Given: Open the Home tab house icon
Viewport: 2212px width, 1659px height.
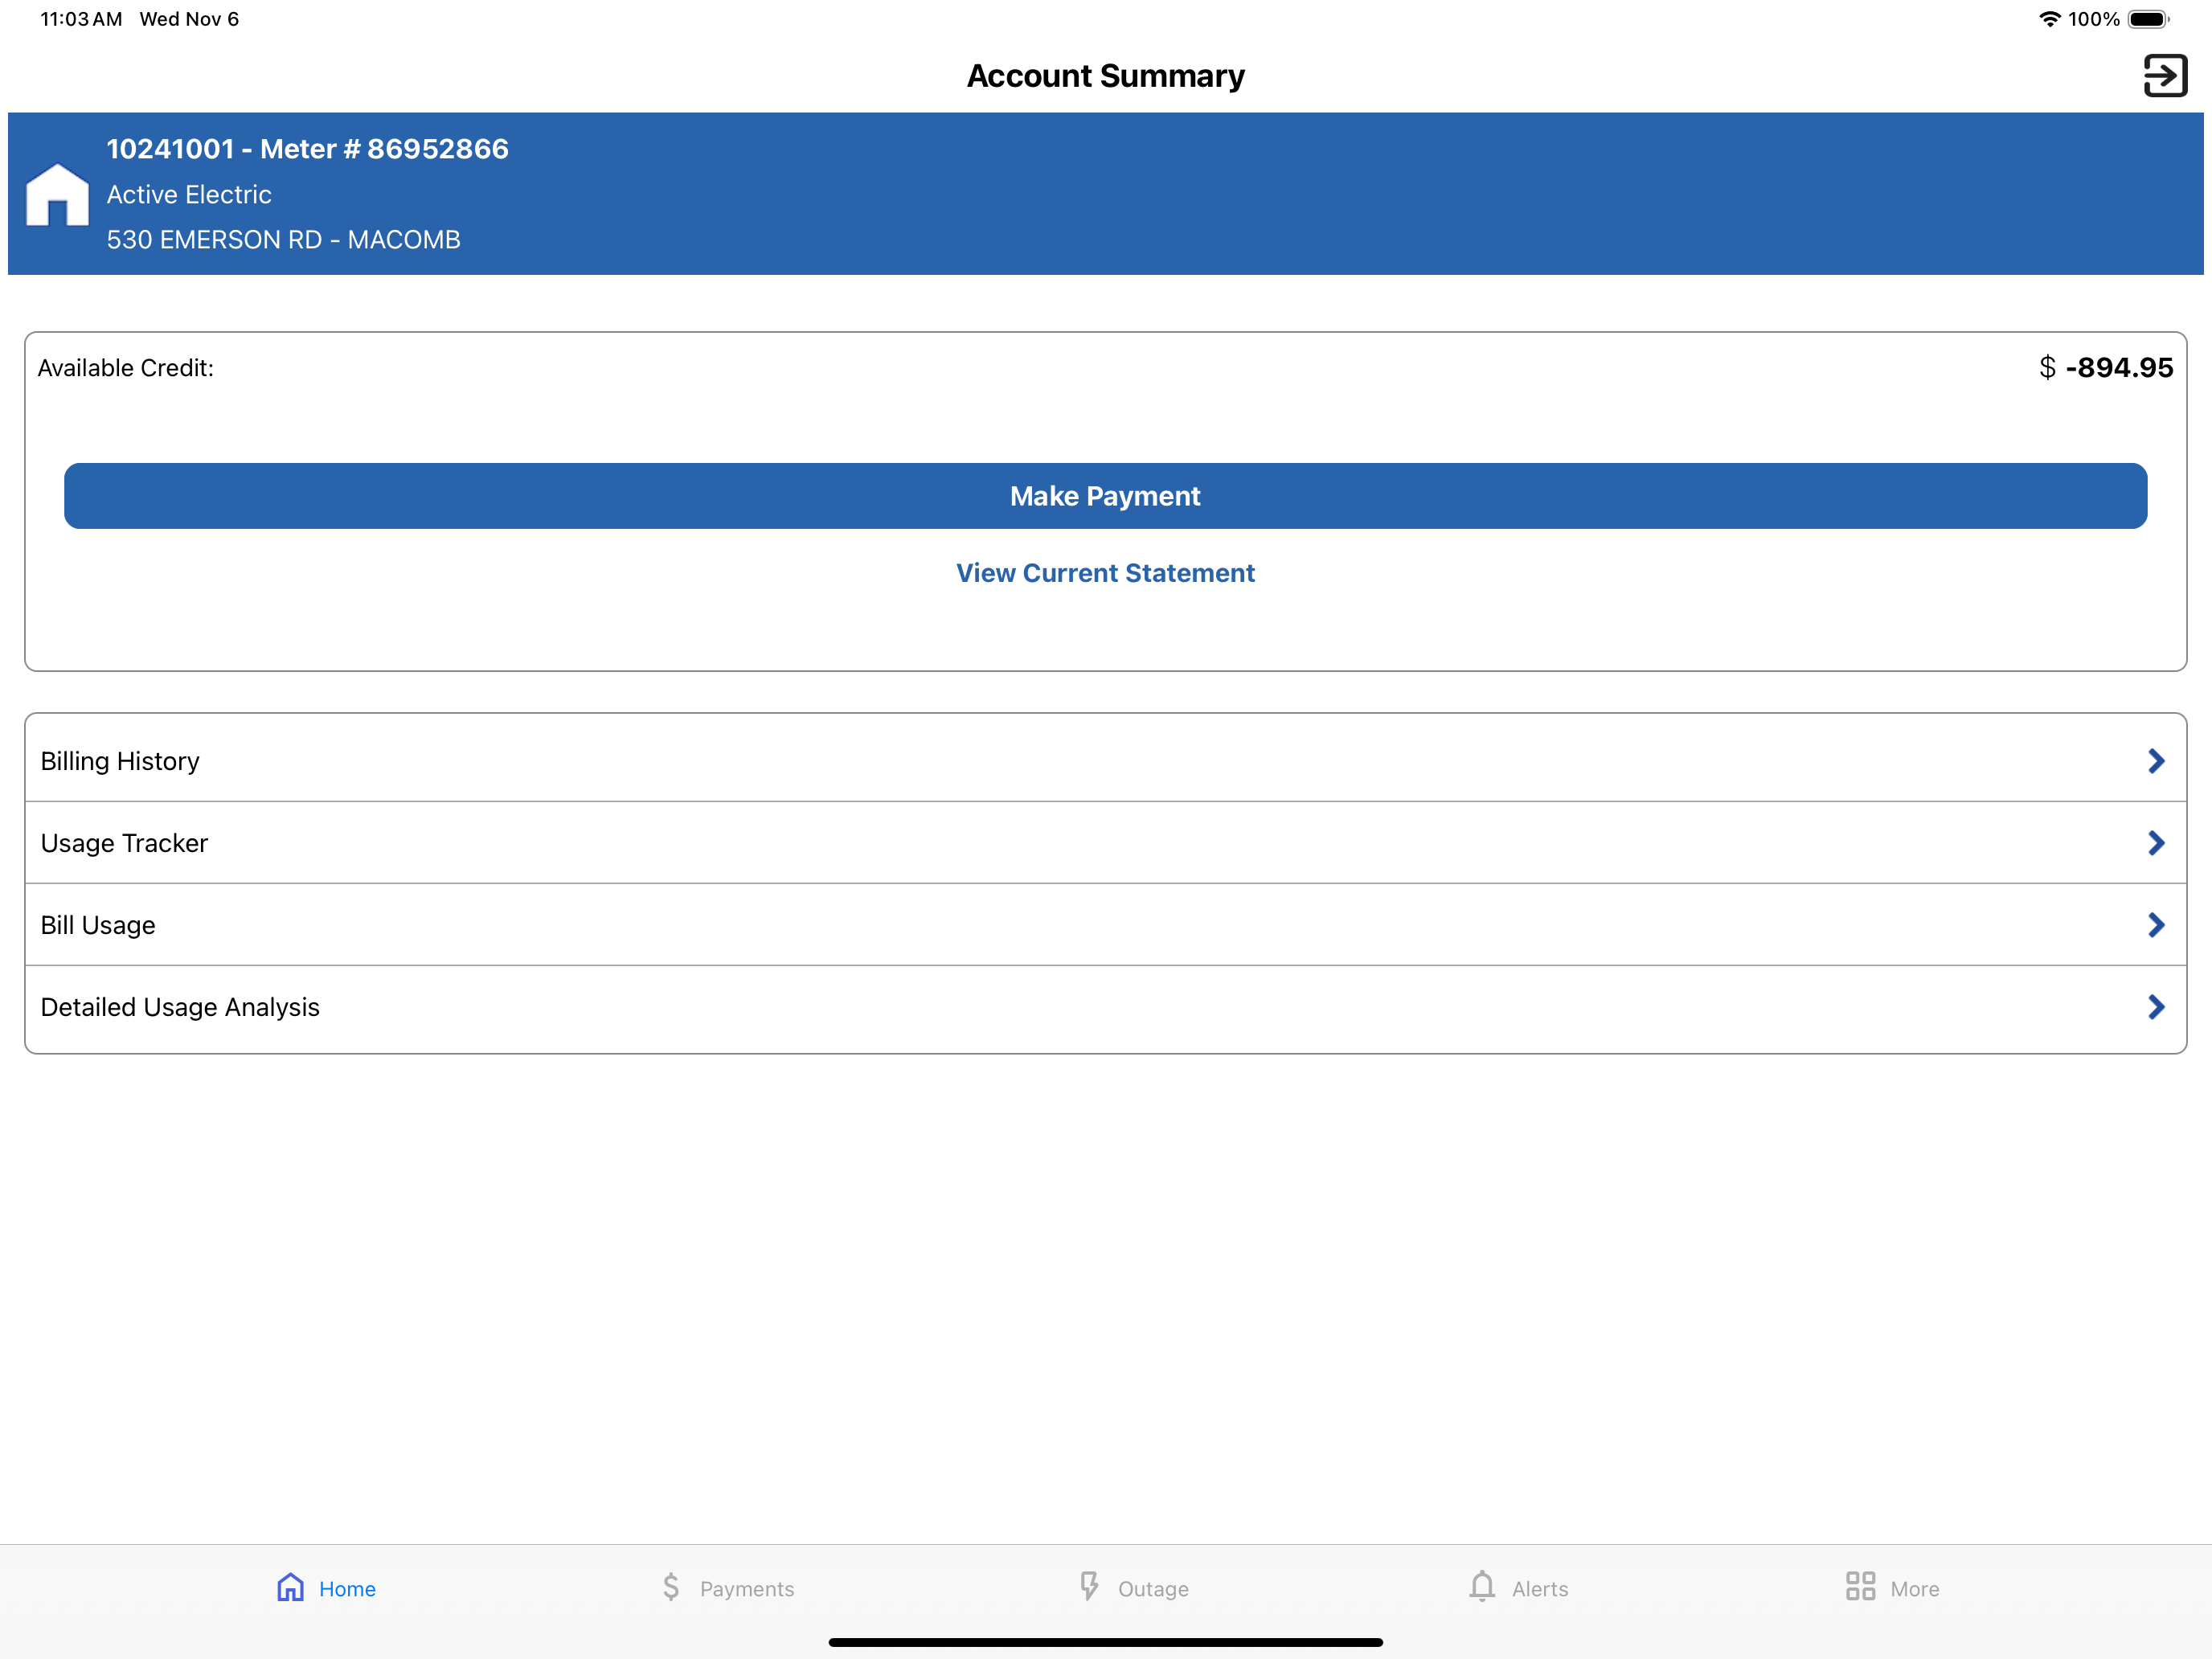Looking at the screenshot, I should pyautogui.click(x=290, y=1587).
